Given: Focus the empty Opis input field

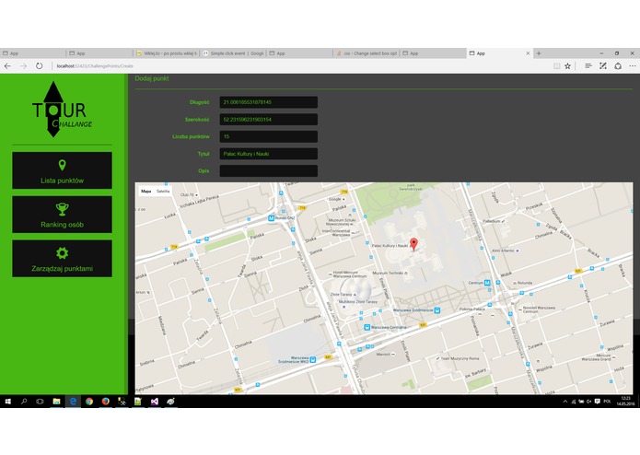Looking at the screenshot, I should 269,170.
